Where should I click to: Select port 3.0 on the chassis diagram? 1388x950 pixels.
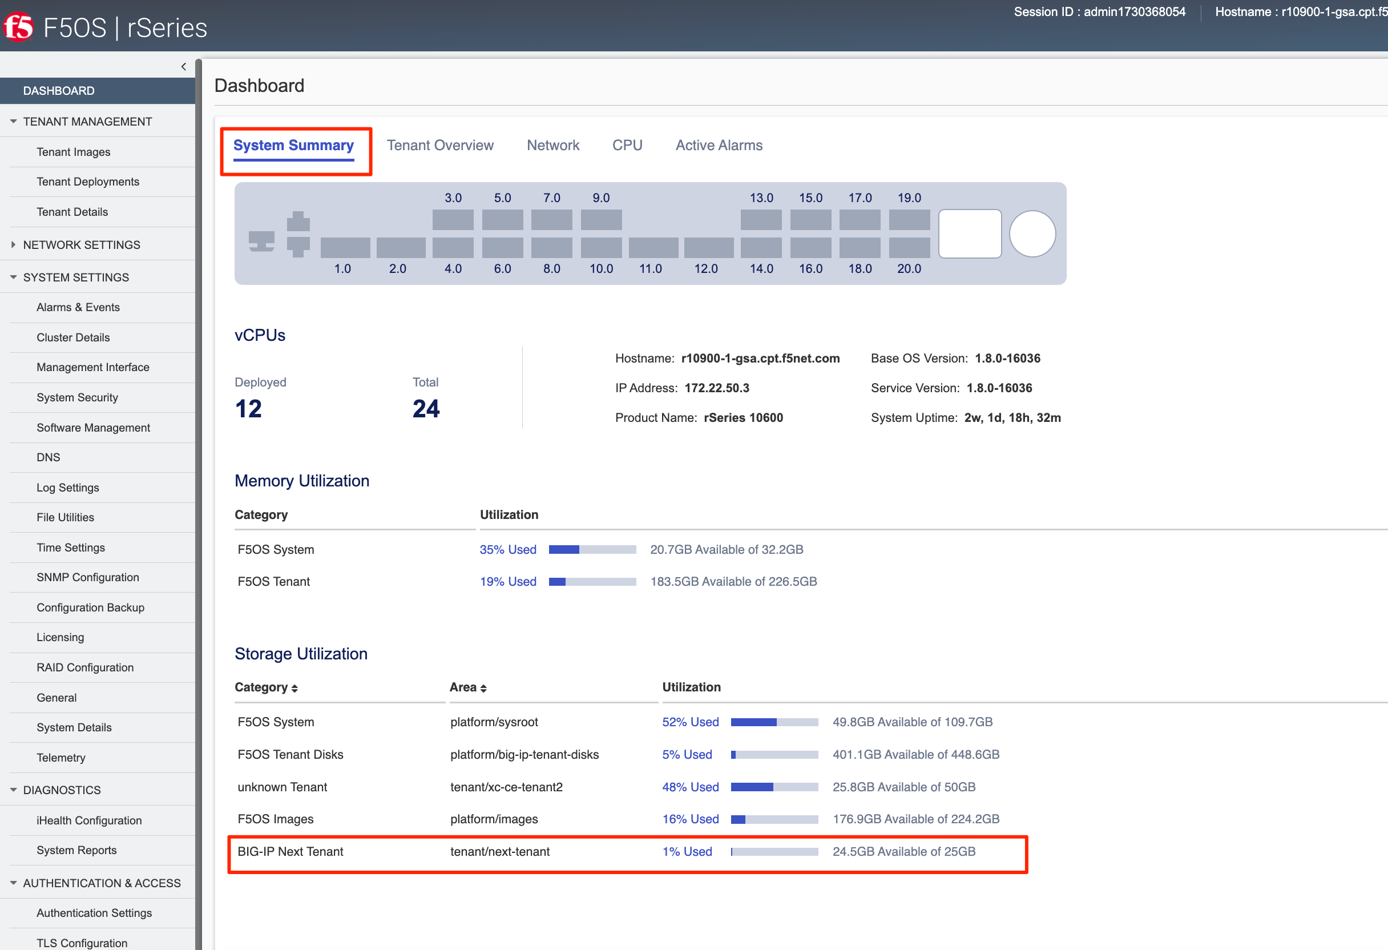453,219
